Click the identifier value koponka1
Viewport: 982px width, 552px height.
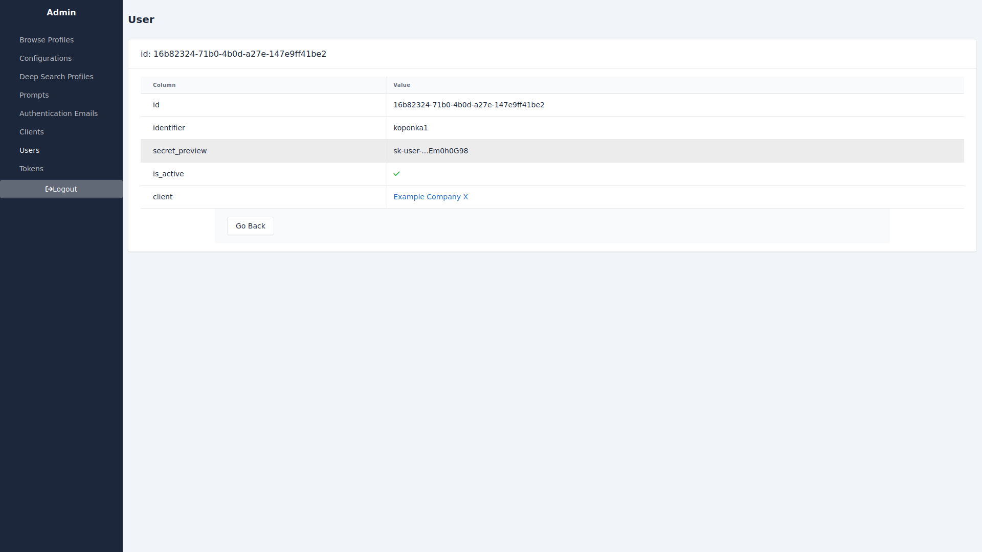pos(410,128)
